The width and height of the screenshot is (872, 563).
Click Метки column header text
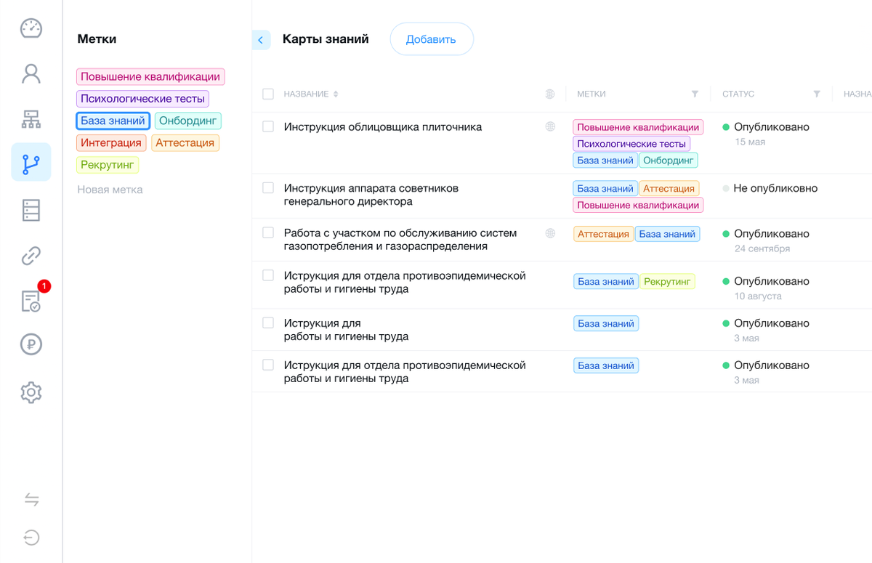click(x=592, y=94)
